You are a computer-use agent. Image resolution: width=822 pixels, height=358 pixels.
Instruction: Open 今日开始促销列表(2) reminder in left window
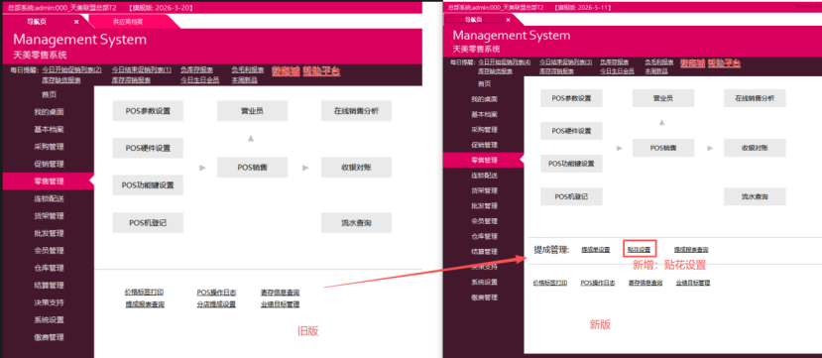click(x=71, y=69)
